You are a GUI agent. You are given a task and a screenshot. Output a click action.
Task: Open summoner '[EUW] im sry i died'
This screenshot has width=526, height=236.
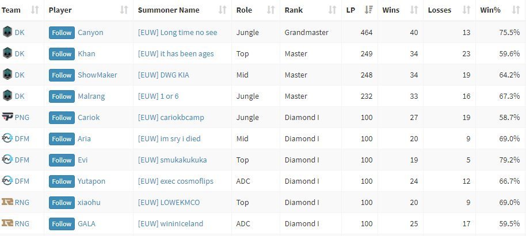point(169,138)
